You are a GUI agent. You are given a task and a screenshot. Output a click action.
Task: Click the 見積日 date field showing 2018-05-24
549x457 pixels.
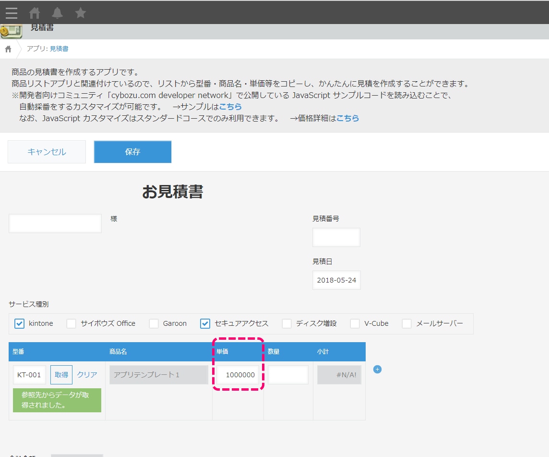point(336,280)
